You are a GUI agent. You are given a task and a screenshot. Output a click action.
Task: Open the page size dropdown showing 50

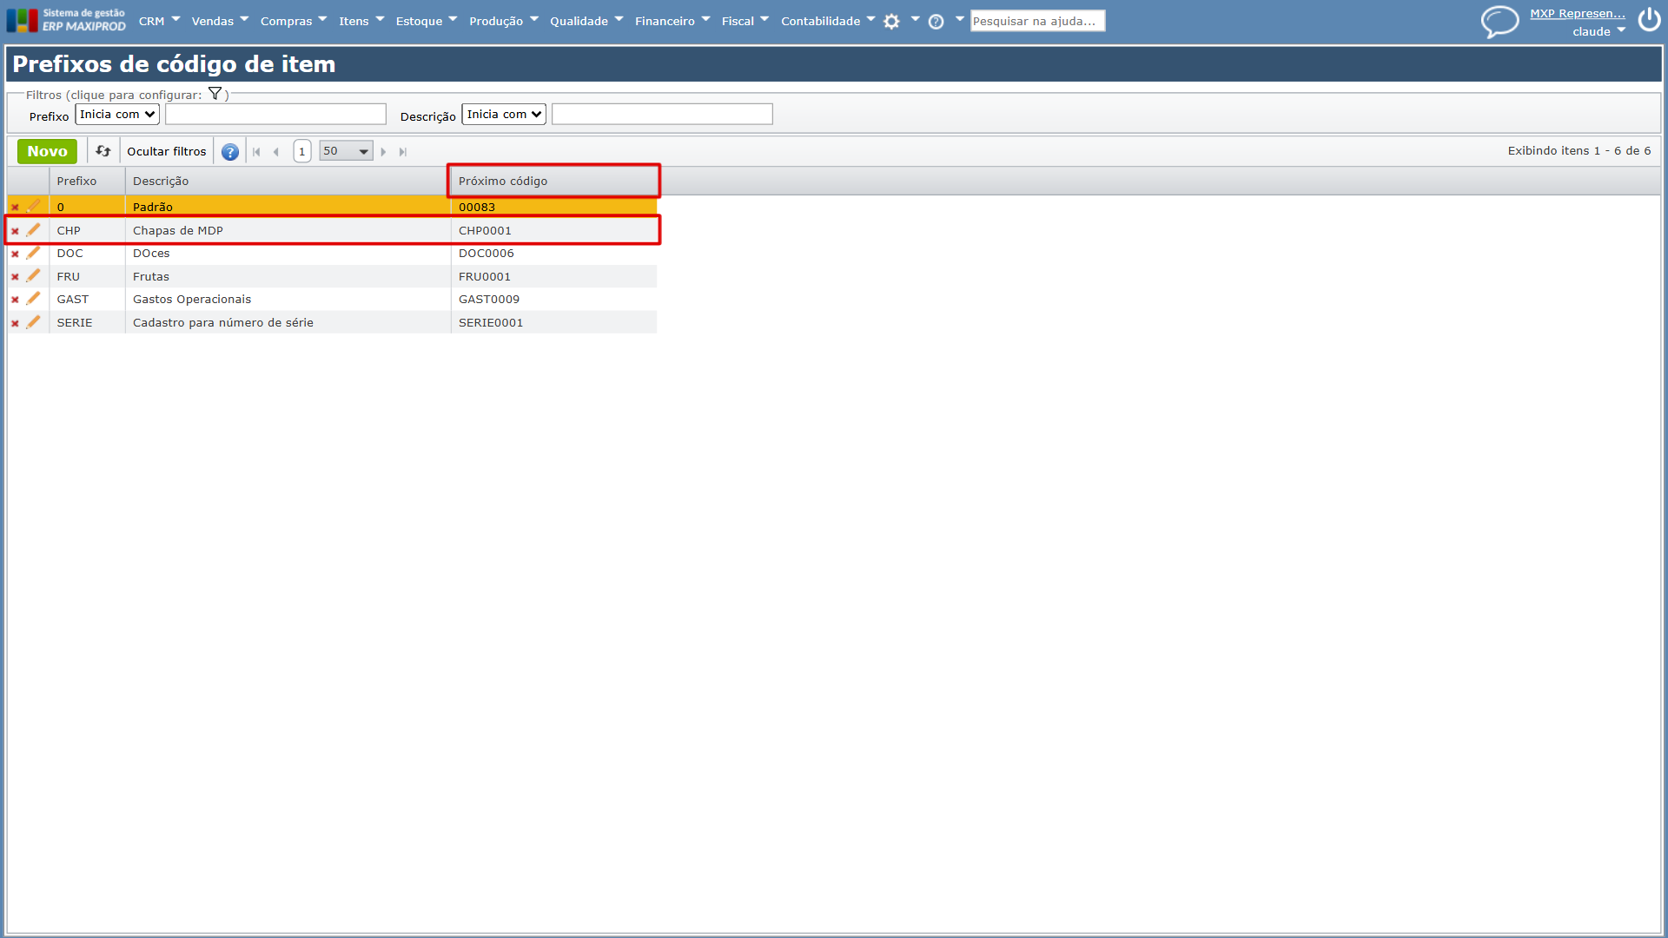pos(346,151)
